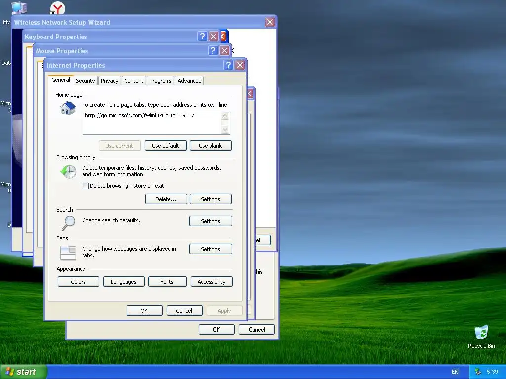Screen dimensions: 506x379
Task: Open the Start menu
Action: coord(23,372)
